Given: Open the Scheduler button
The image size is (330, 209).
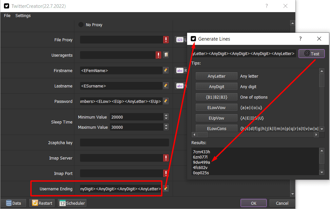Looking at the screenshot, I should point(72,203).
